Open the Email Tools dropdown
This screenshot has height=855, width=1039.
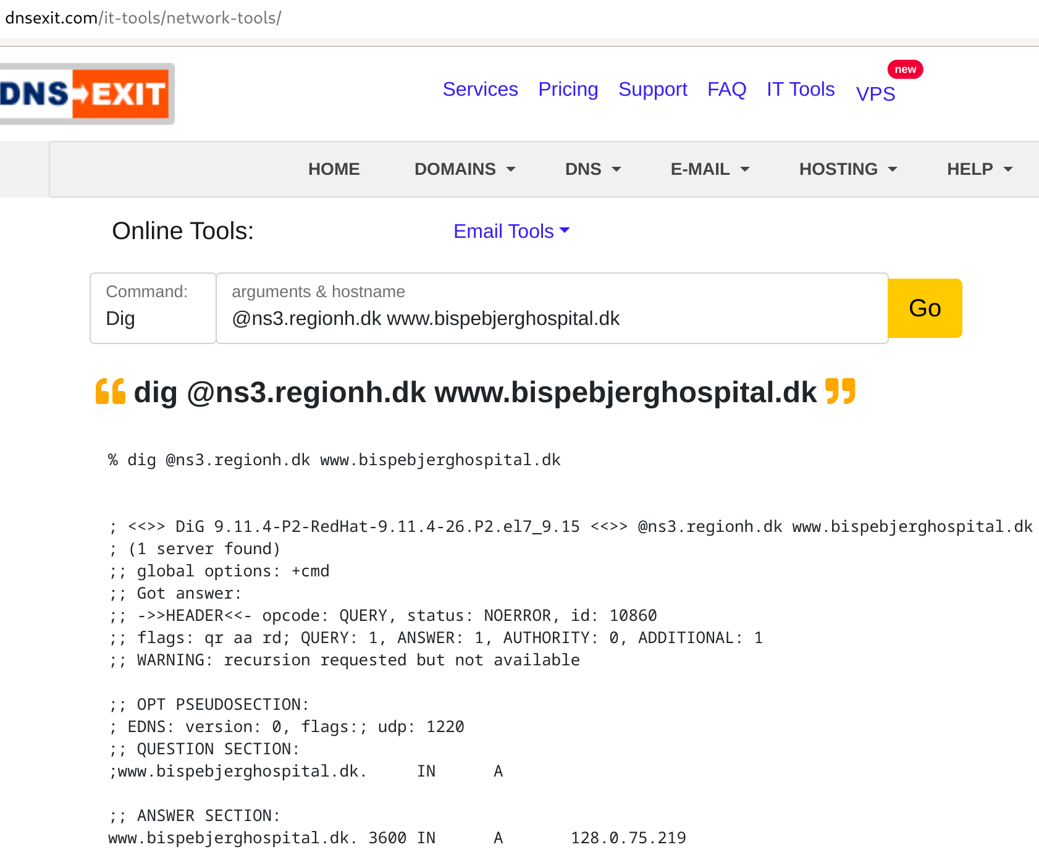(x=511, y=231)
